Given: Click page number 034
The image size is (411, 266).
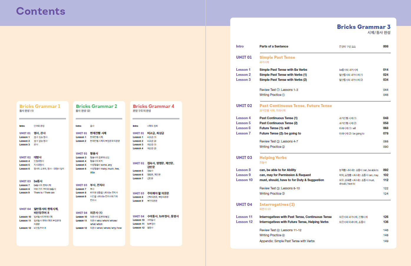Looking at the screenshot, I should click(386, 80).
